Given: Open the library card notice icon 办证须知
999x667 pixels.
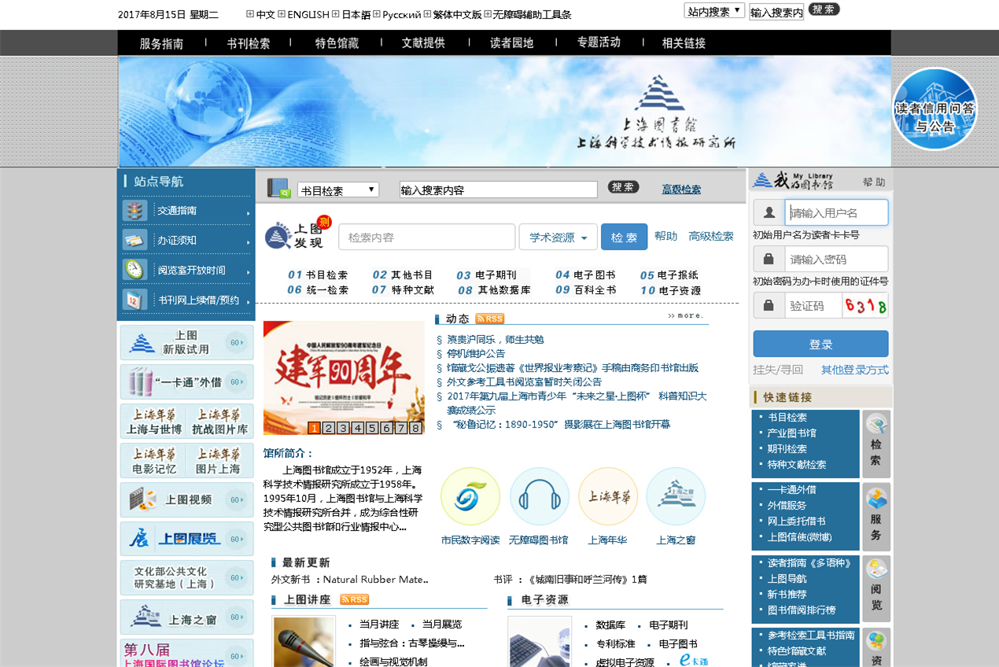Looking at the screenshot, I should tap(135, 241).
